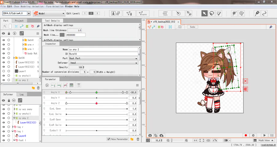
Task: Select the Brush selection tool
Action: (x=219, y=13)
